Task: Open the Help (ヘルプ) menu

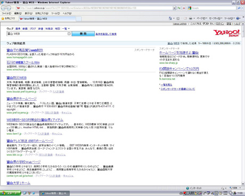Action: (x=67, y=13)
